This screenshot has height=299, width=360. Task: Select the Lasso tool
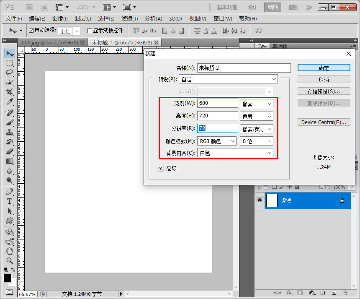click(x=10, y=73)
